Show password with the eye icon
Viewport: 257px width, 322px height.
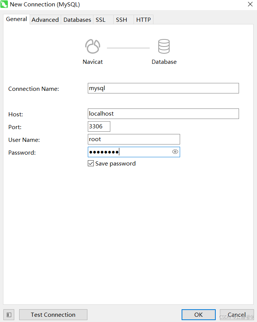[175, 152]
